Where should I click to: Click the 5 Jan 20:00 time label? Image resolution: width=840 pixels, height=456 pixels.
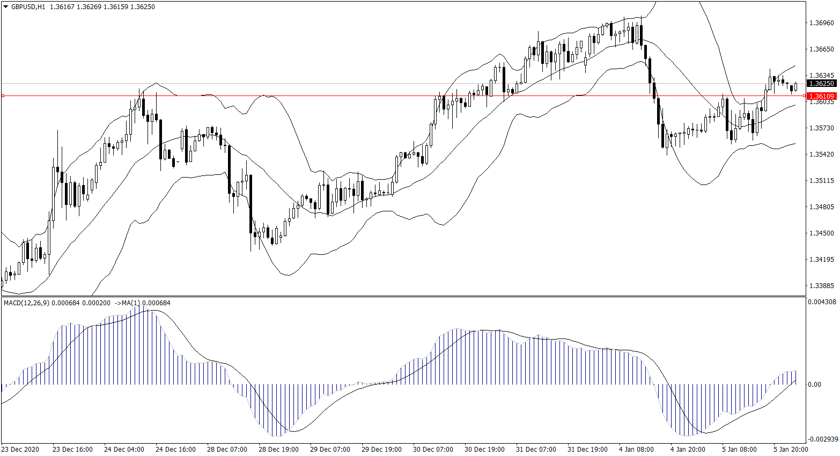point(791,450)
